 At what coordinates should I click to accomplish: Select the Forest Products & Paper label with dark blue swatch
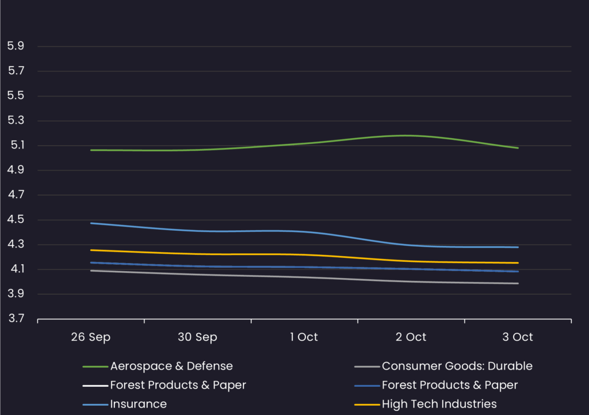point(449,385)
